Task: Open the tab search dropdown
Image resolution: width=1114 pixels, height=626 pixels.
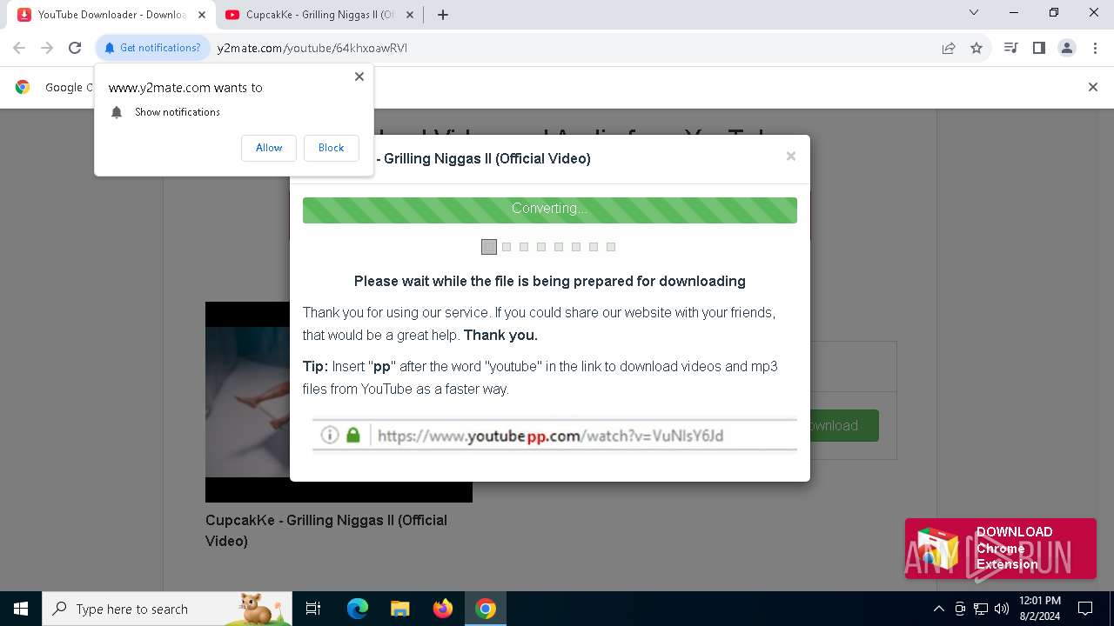Action: [974, 12]
